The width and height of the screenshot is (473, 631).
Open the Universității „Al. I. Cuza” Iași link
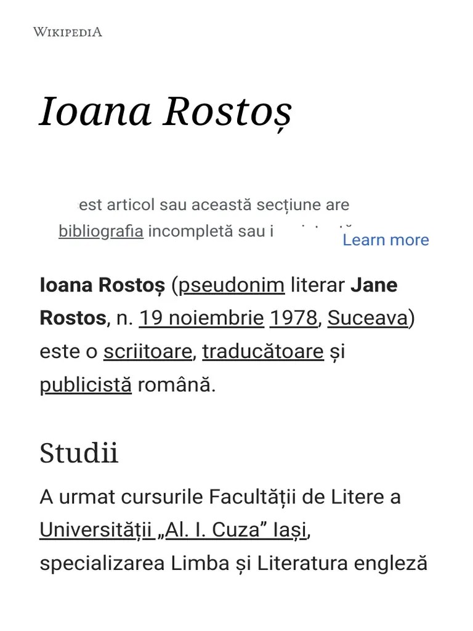(173, 529)
